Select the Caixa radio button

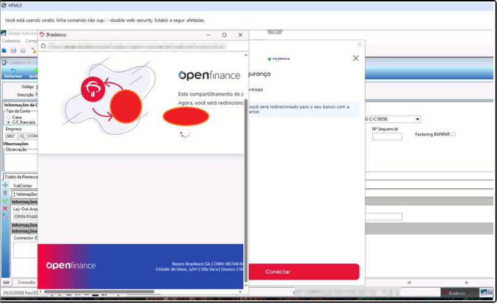[x=8, y=117]
